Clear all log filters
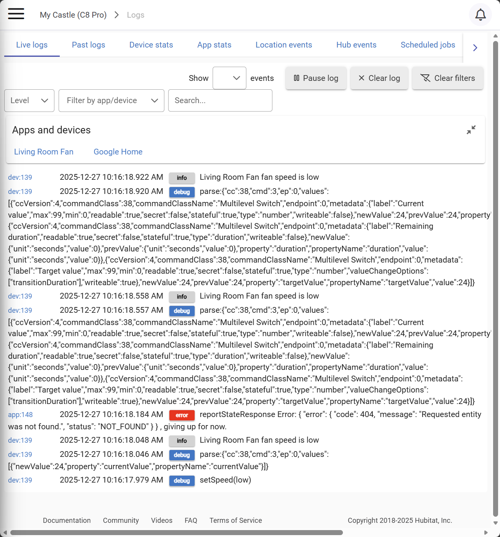 pyautogui.click(x=447, y=78)
